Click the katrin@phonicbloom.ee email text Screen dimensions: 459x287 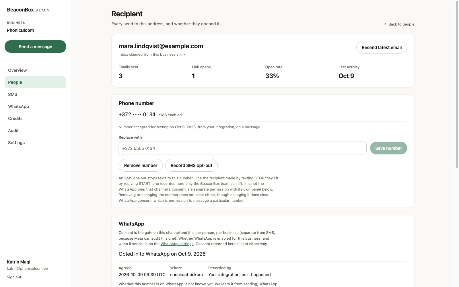[27, 269]
